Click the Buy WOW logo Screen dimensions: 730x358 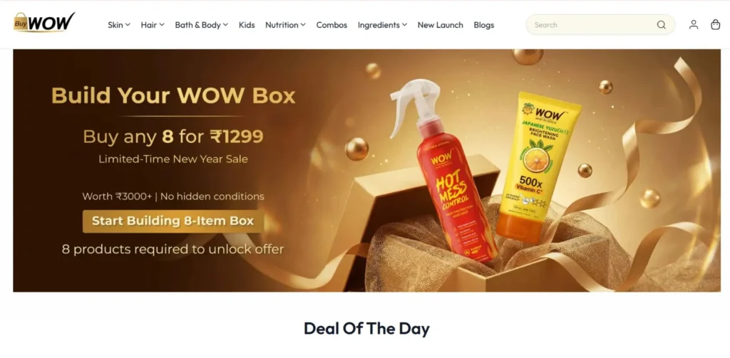44,22
